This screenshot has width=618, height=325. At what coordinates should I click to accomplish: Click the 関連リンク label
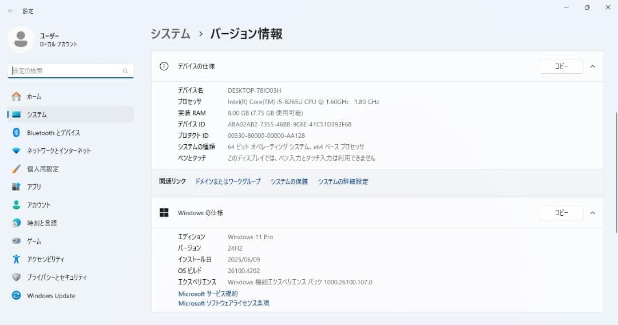click(172, 181)
